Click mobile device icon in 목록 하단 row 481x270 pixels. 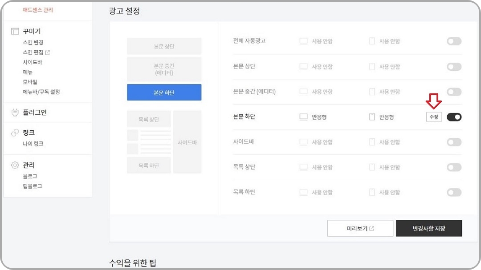(x=372, y=192)
